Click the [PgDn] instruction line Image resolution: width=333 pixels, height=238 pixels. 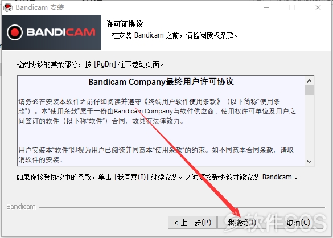tap(90, 64)
